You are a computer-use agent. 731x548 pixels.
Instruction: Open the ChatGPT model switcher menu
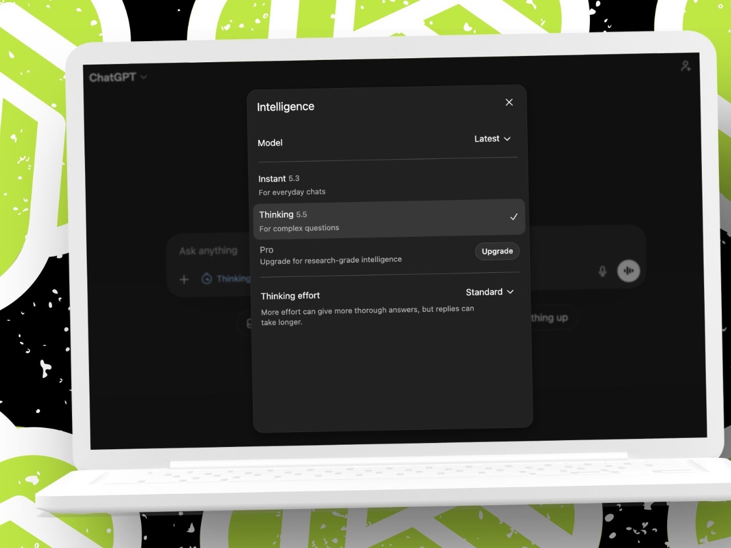point(118,77)
